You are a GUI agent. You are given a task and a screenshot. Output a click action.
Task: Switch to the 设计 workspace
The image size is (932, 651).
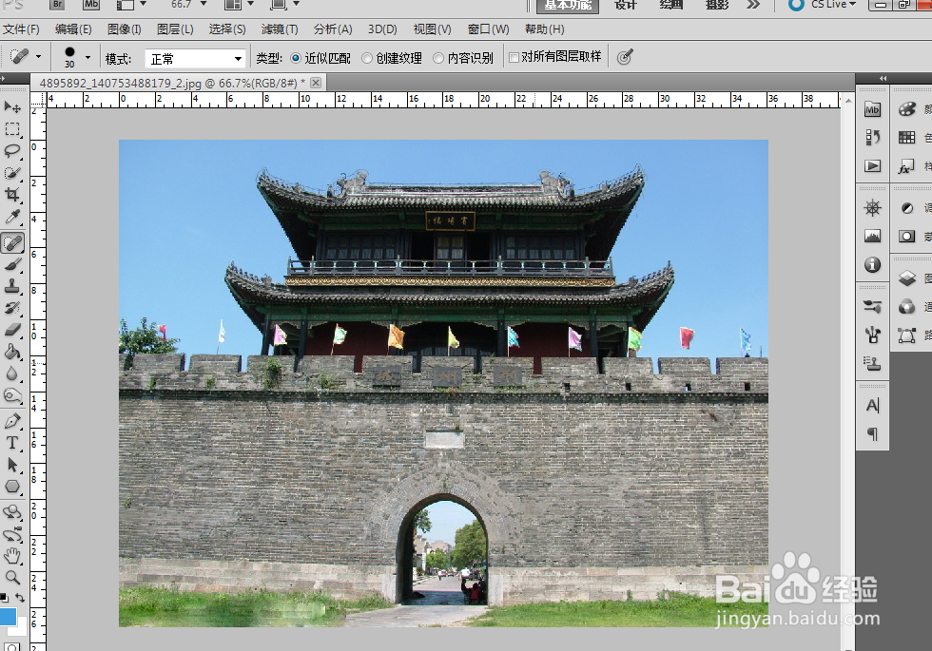click(x=626, y=5)
